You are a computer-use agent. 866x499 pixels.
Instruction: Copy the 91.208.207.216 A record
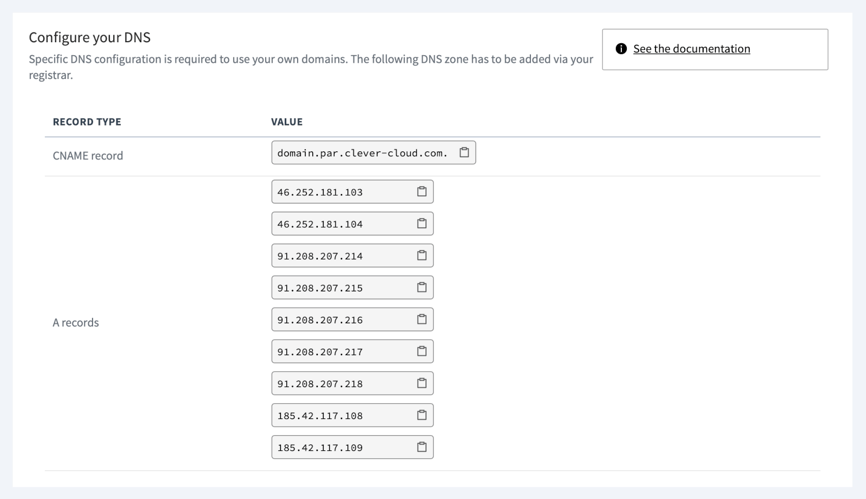click(x=423, y=319)
